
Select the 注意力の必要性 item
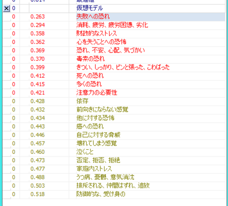(x=97, y=93)
